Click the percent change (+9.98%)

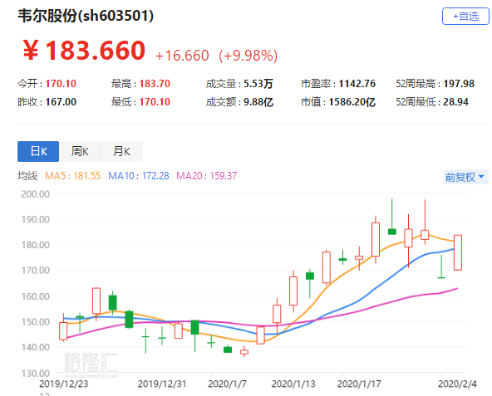coord(248,56)
